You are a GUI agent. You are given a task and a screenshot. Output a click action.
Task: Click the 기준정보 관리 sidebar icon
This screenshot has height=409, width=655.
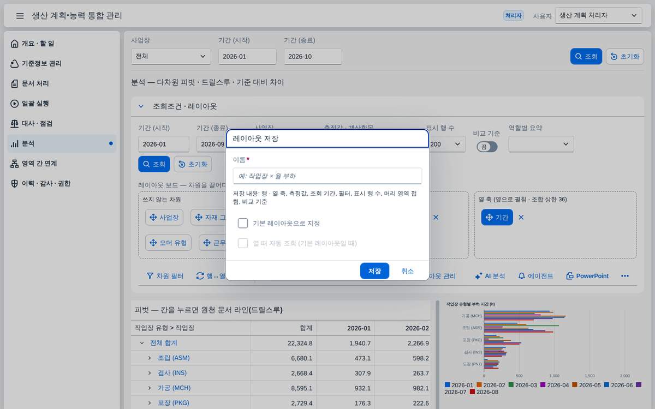coord(15,64)
